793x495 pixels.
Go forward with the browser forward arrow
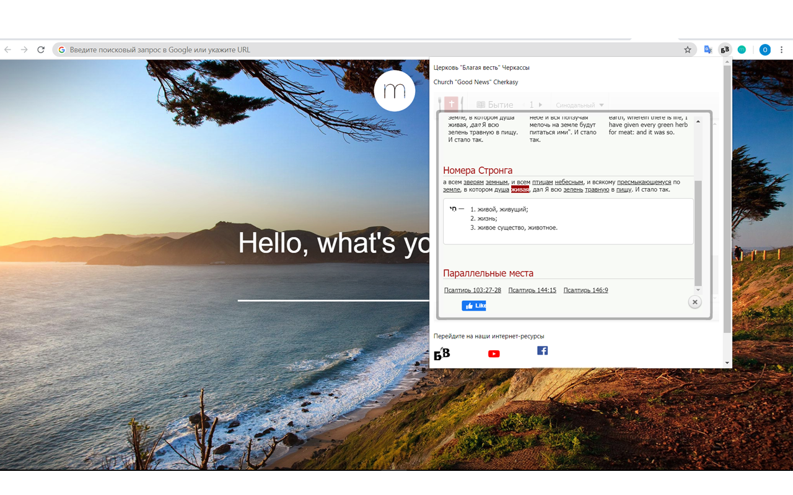(24, 49)
